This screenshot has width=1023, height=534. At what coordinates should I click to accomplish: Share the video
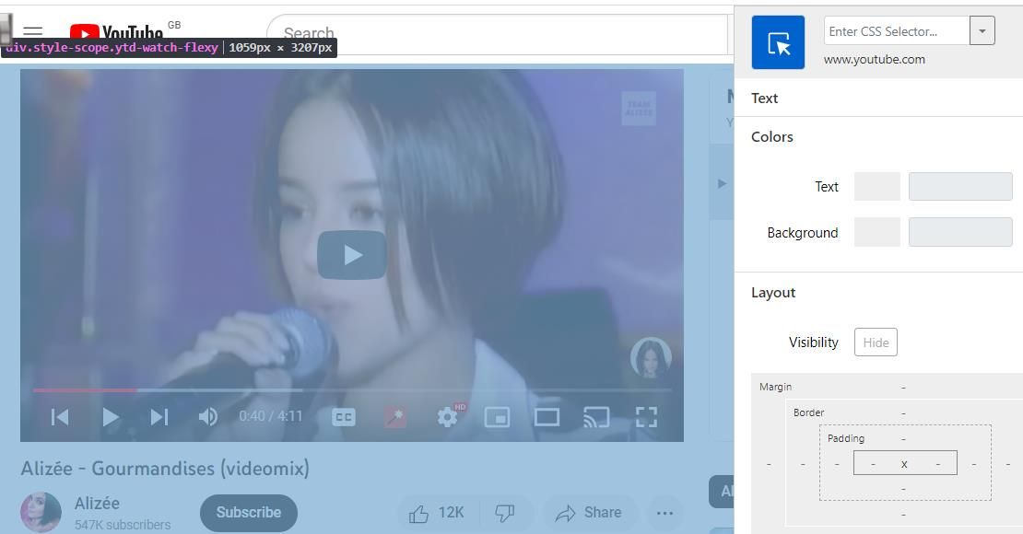(x=588, y=513)
